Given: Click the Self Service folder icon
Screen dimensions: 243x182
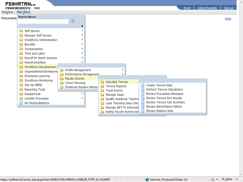Looking at the screenshot, I should (x=21, y=31).
